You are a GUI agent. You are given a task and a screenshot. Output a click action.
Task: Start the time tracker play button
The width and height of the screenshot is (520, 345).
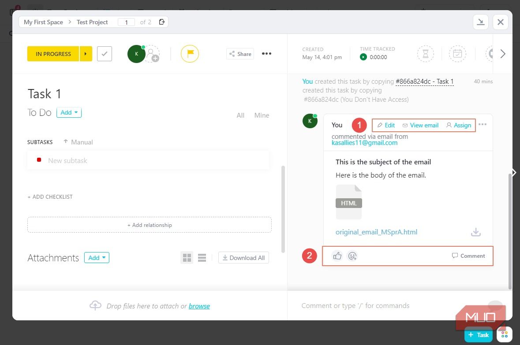tap(363, 57)
